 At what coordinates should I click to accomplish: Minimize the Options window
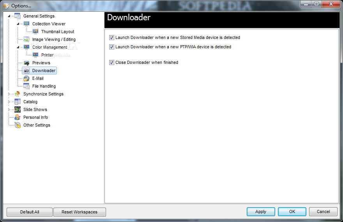(306, 4)
